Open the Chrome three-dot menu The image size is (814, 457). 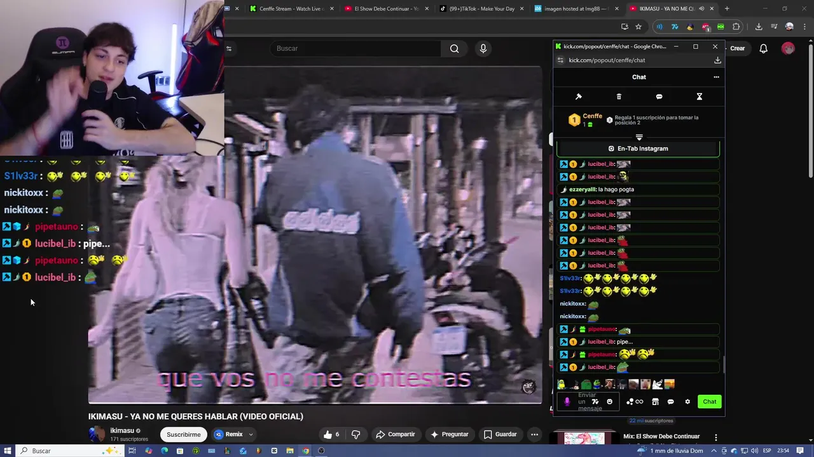click(x=804, y=27)
